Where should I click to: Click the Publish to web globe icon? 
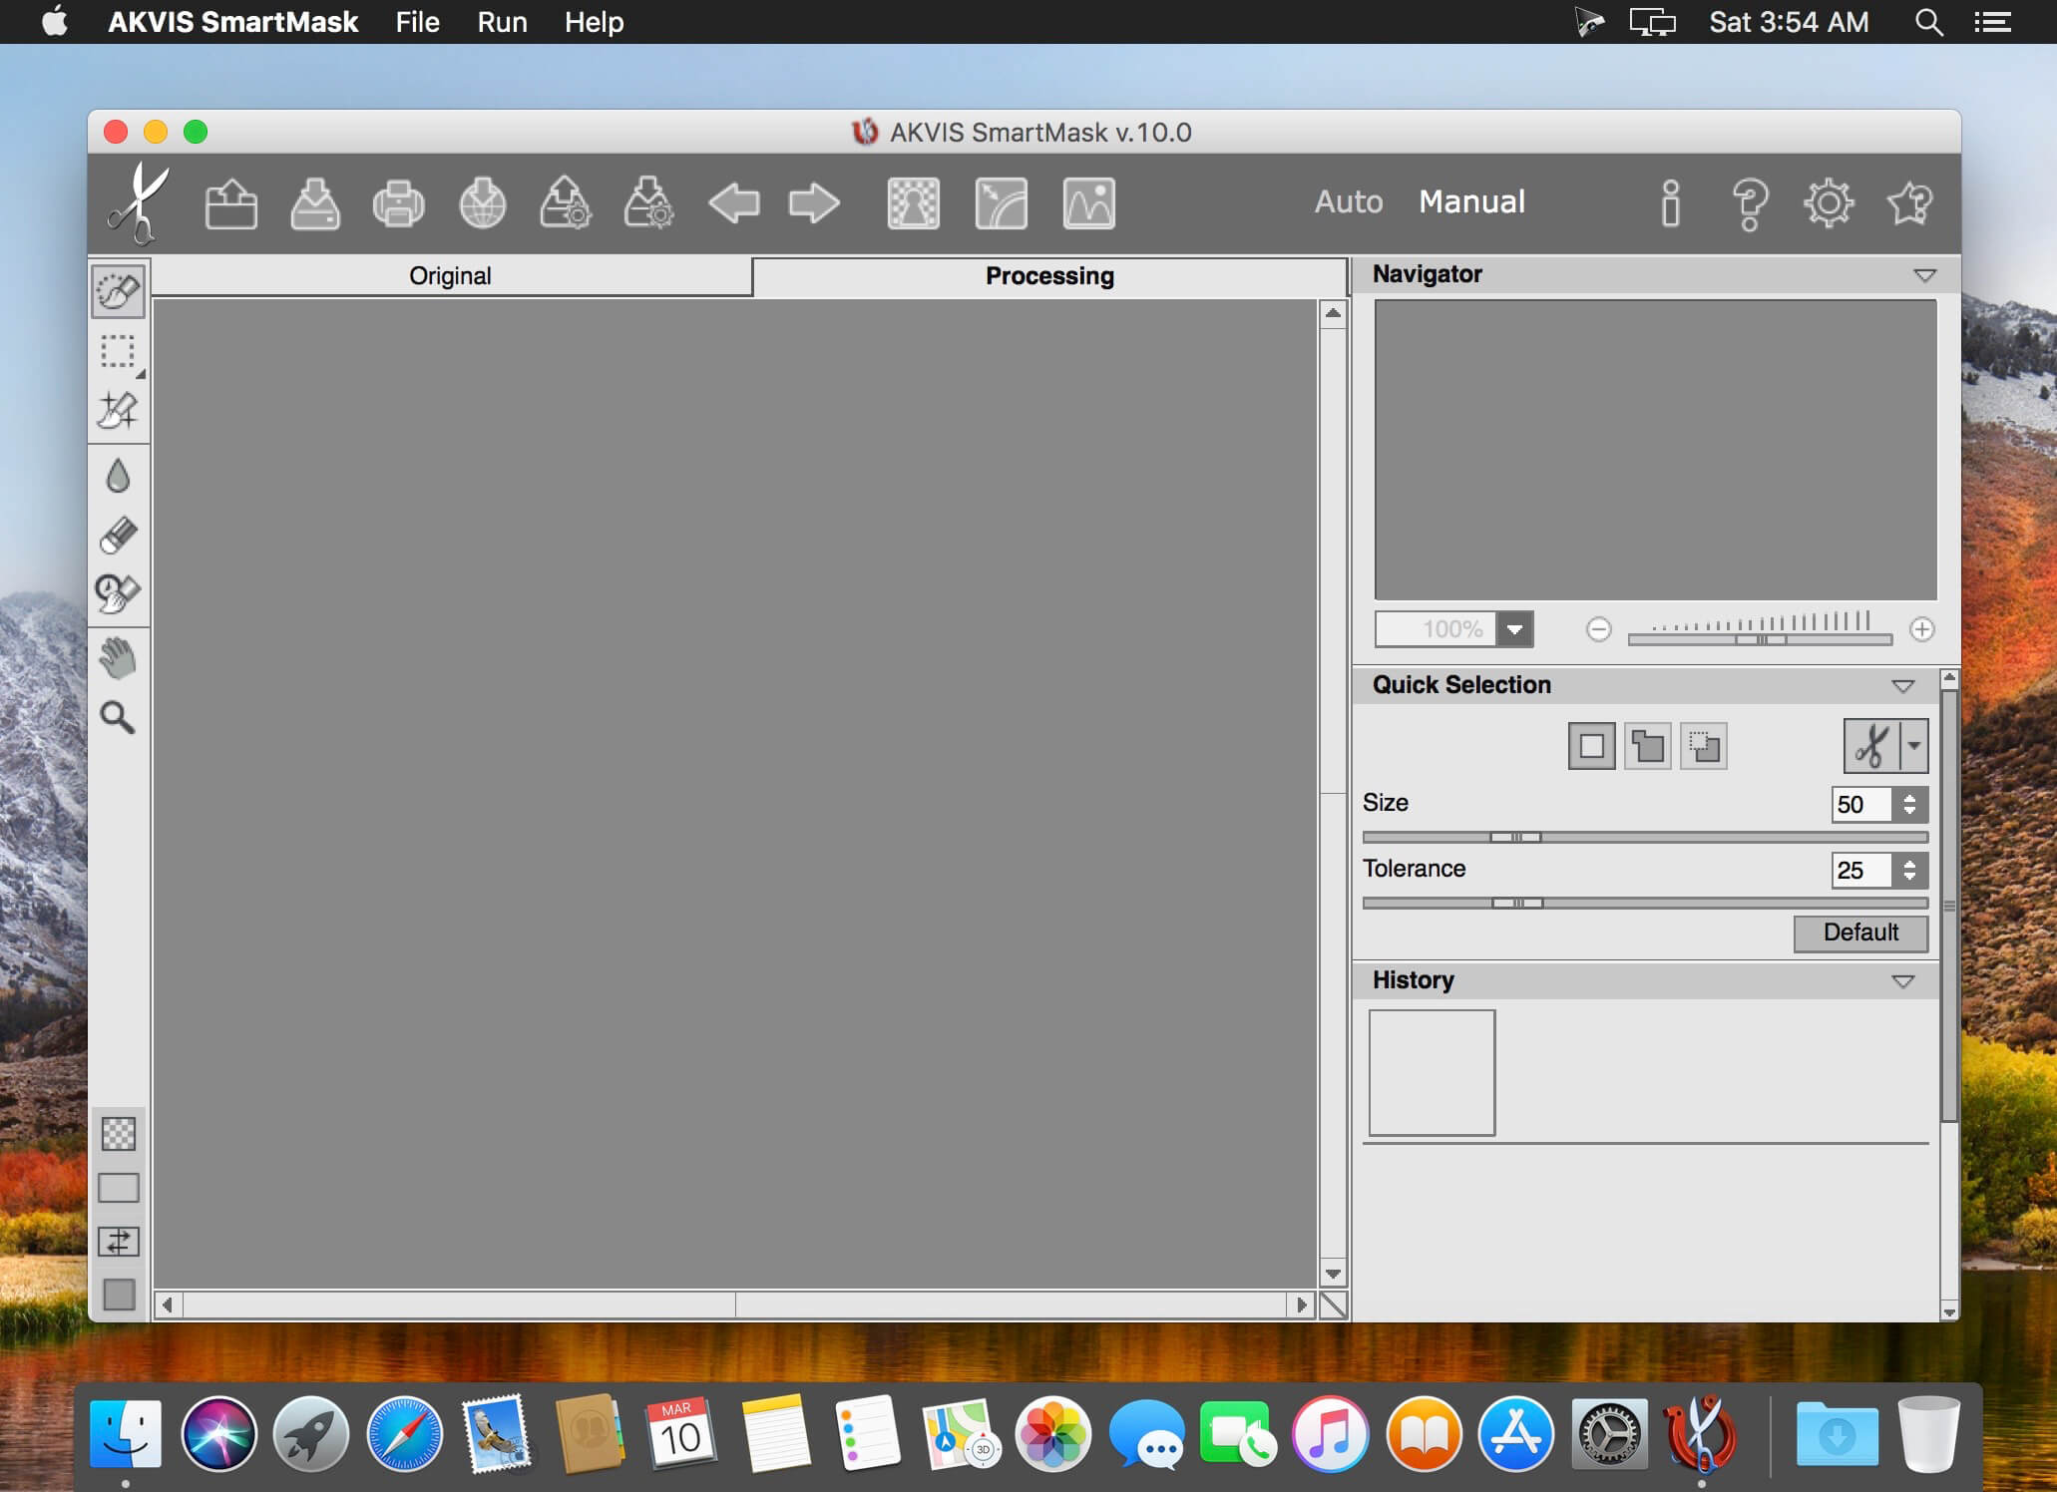point(482,203)
